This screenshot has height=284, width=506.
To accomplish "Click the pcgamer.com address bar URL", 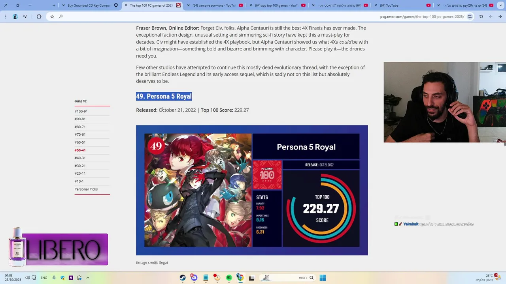I will click(x=422, y=17).
